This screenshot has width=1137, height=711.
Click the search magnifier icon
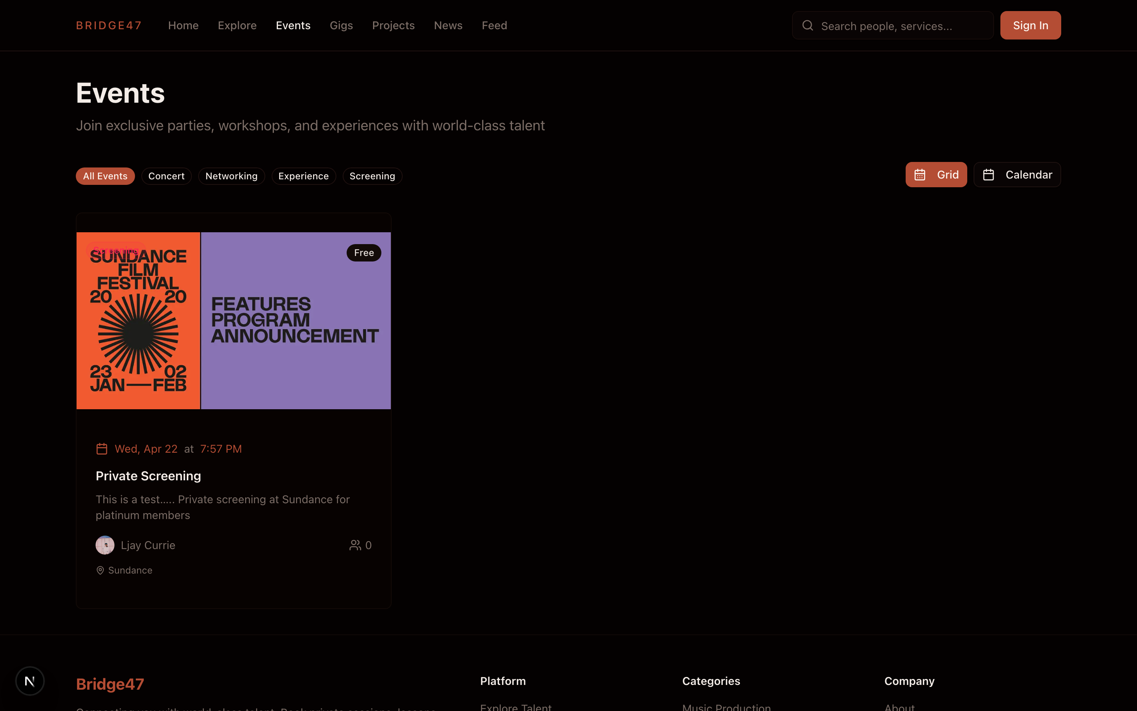[x=807, y=25]
